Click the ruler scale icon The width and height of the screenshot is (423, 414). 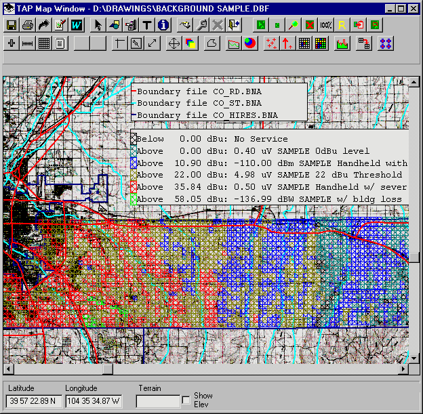tap(28, 43)
